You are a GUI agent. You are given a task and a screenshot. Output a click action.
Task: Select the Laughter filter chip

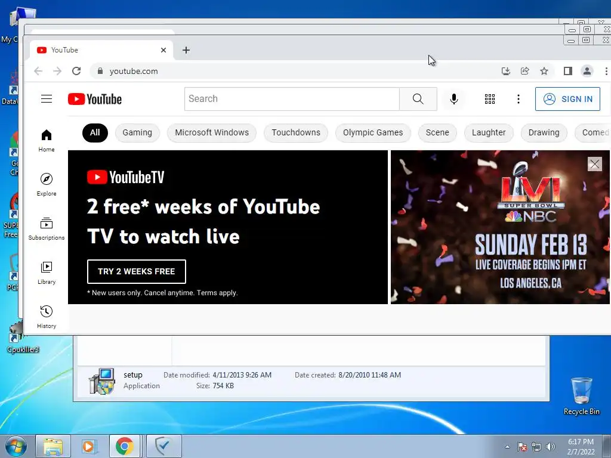coord(489,133)
